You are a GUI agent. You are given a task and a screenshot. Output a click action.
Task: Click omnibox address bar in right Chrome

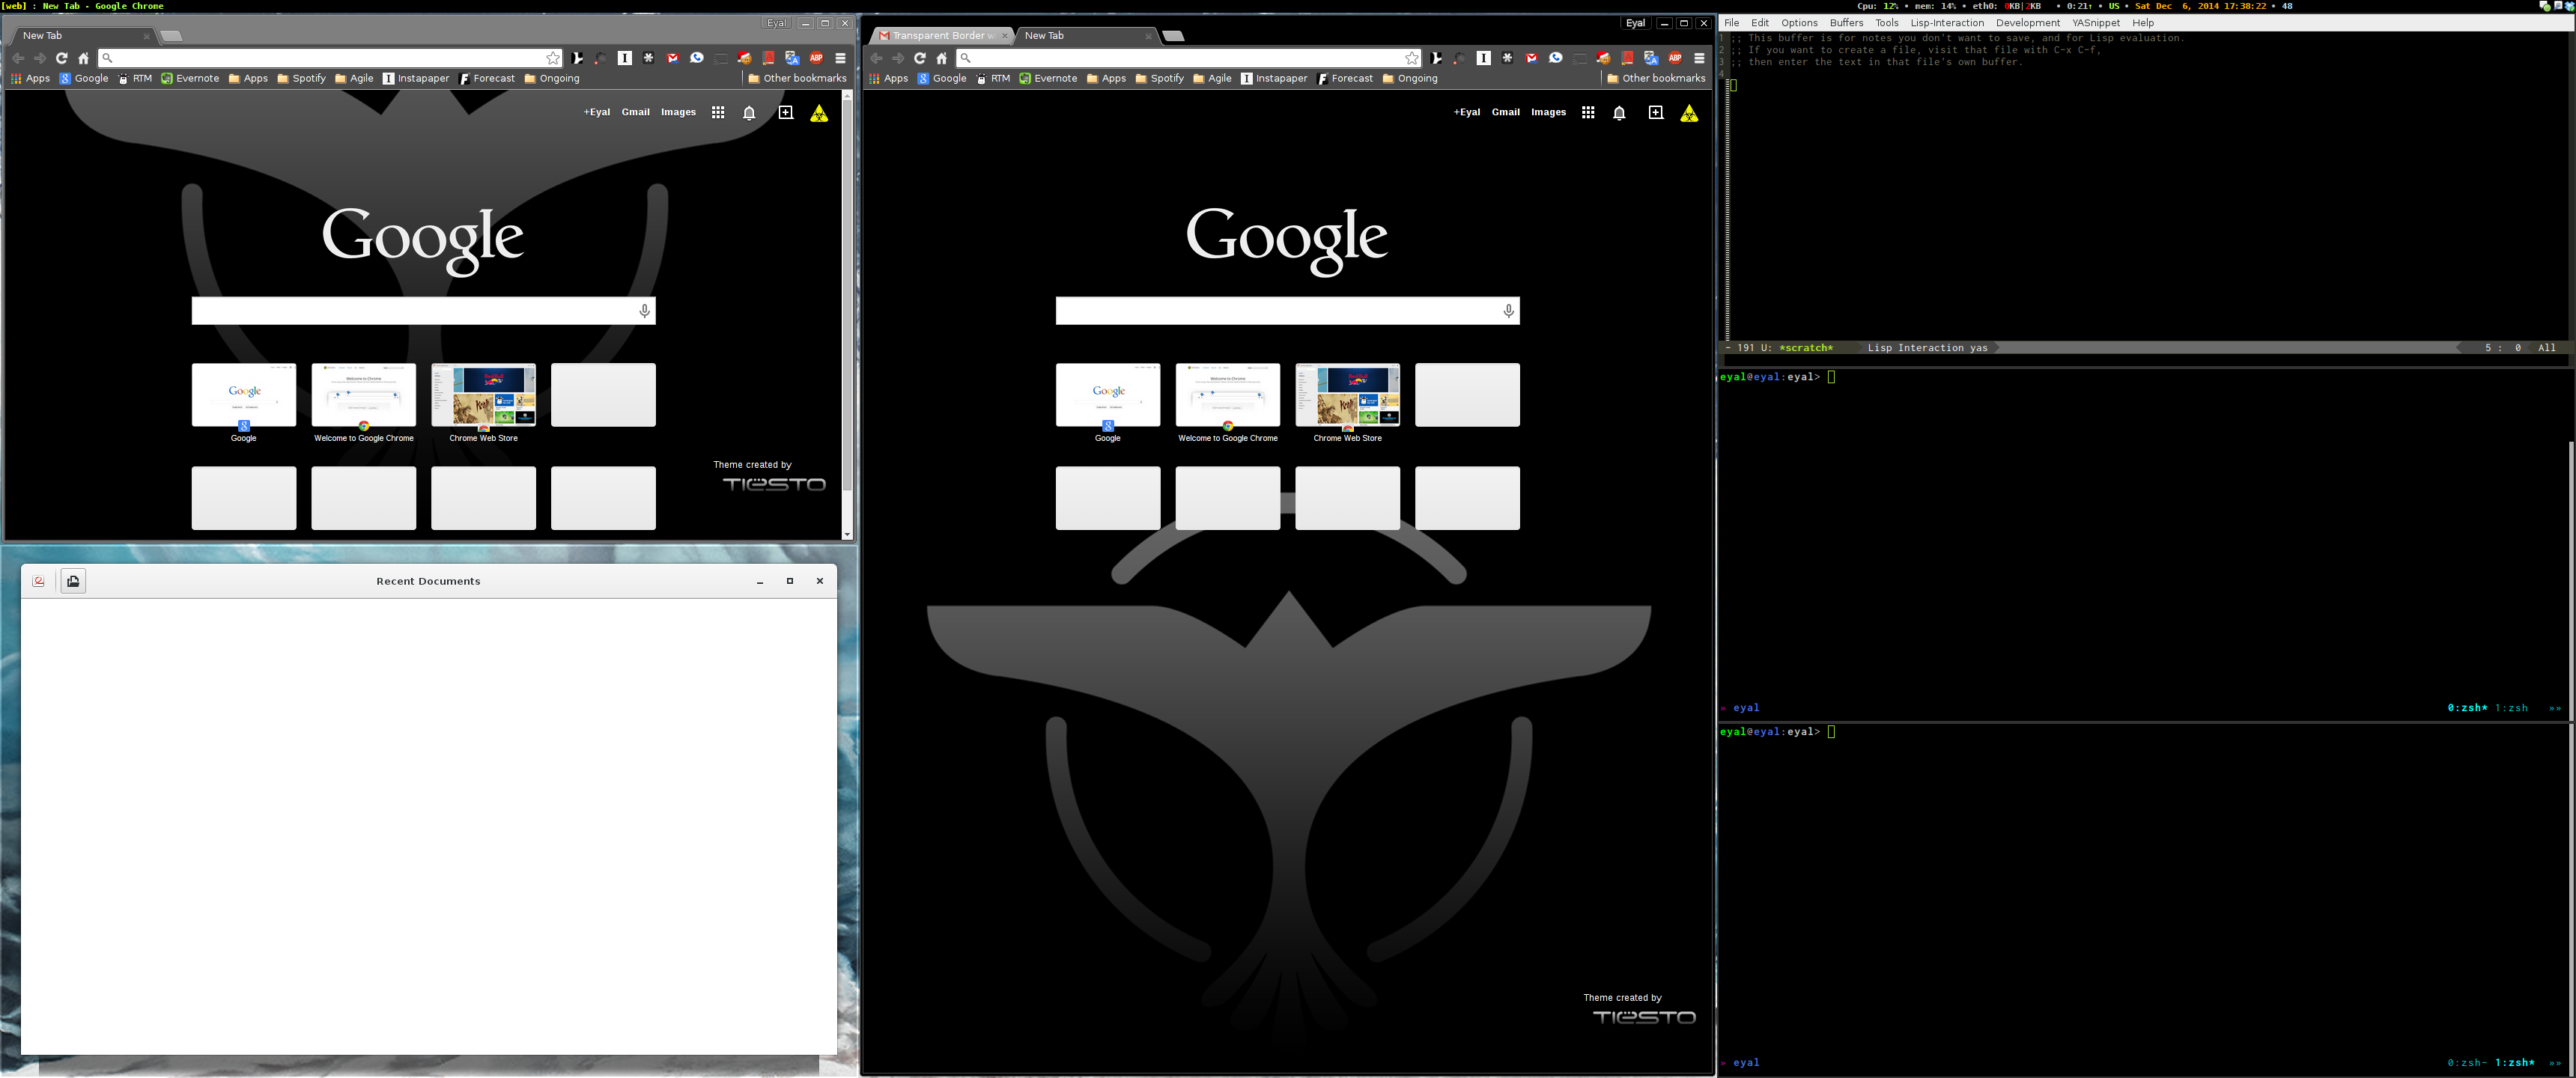tap(1188, 58)
